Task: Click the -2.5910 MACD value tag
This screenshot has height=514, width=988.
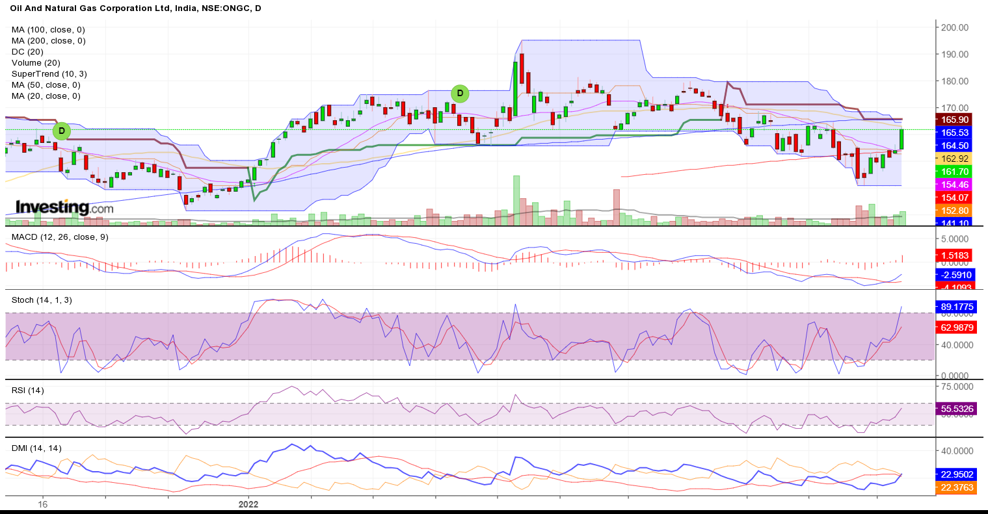Action: (x=955, y=275)
